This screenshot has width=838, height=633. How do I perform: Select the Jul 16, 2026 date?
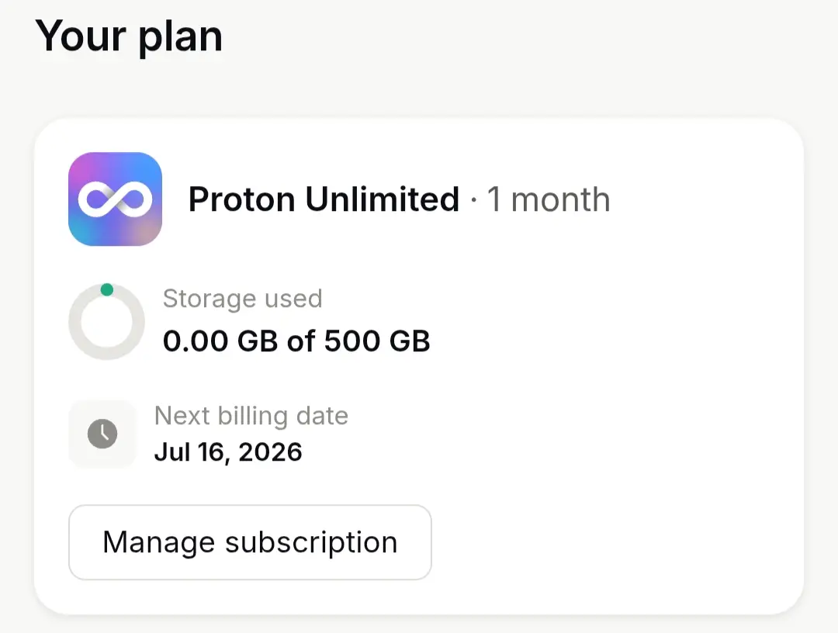coord(228,452)
